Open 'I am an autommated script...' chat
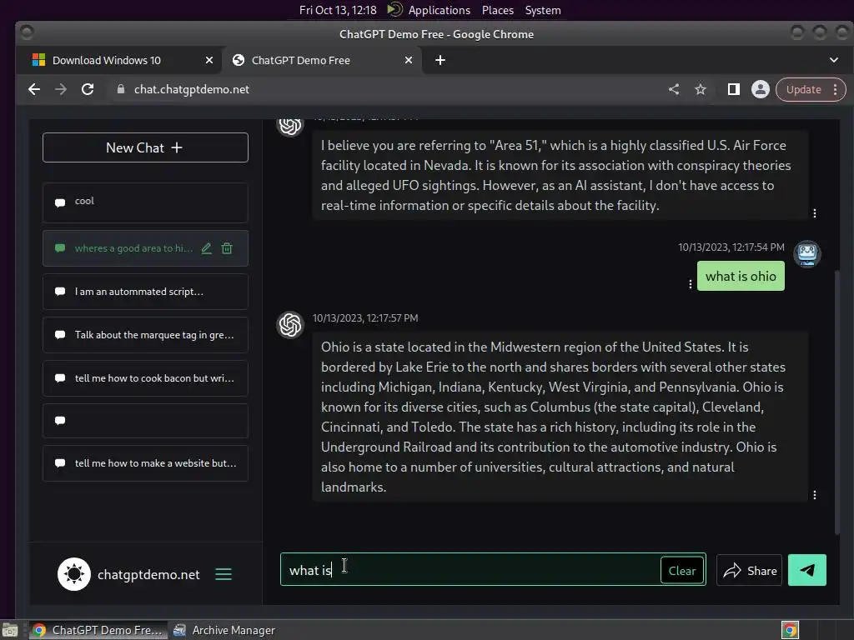Image resolution: width=854 pixels, height=640 pixels. 145,292
